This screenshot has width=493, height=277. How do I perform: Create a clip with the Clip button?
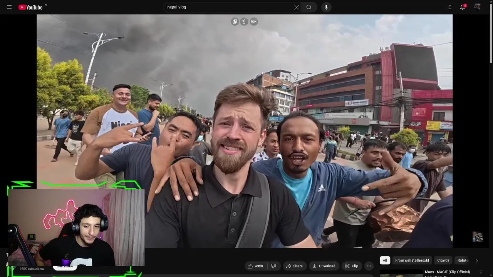(351, 266)
